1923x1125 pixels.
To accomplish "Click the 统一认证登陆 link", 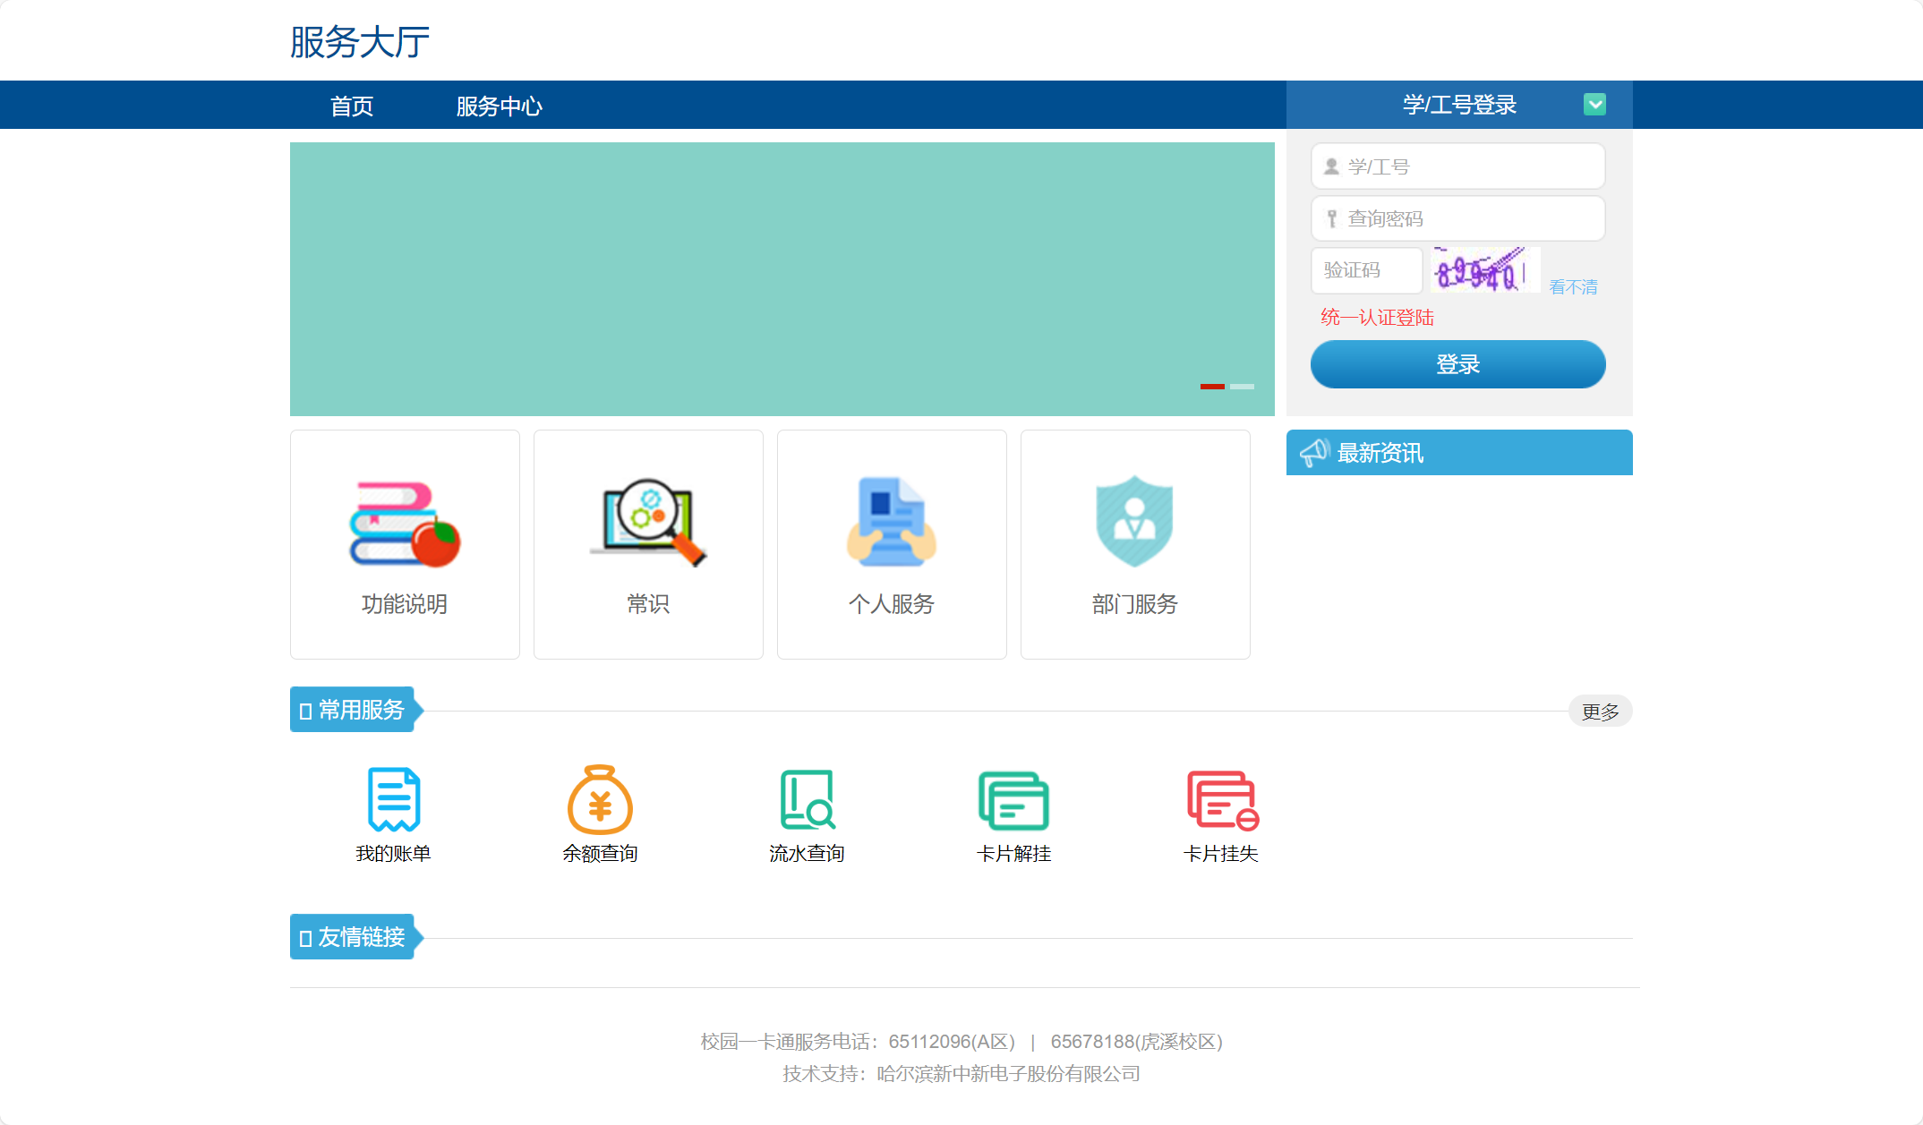I will [x=1377, y=318].
